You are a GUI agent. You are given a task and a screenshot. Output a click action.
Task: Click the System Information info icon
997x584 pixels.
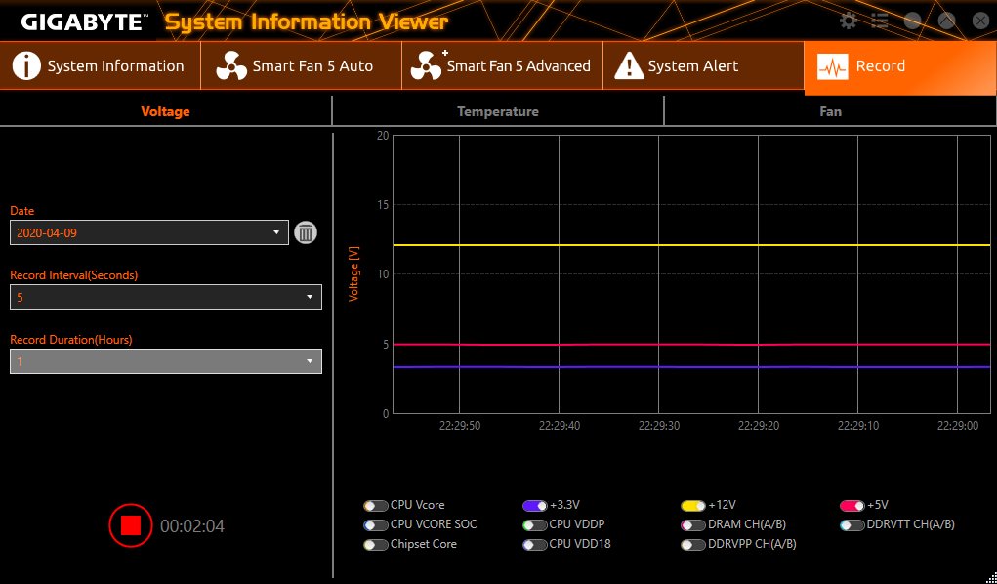point(26,66)
